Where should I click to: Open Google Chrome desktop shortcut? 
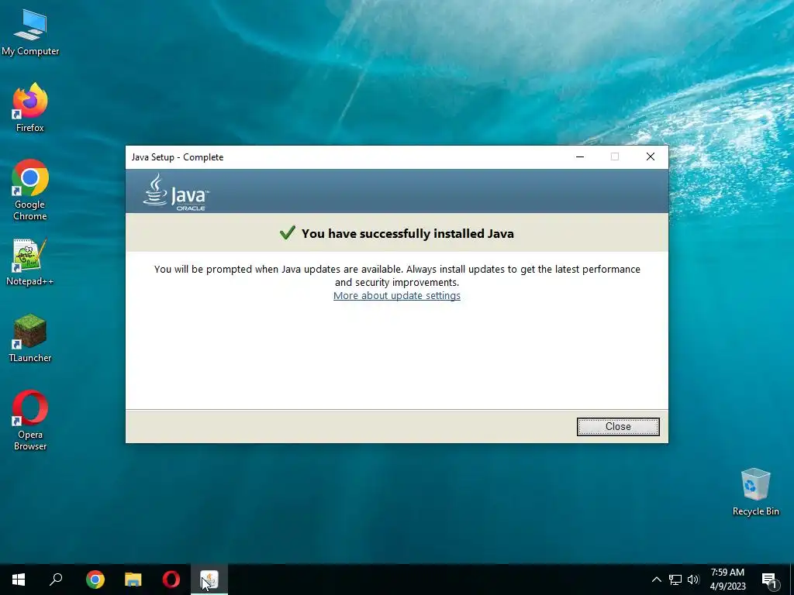coord(30,191)
